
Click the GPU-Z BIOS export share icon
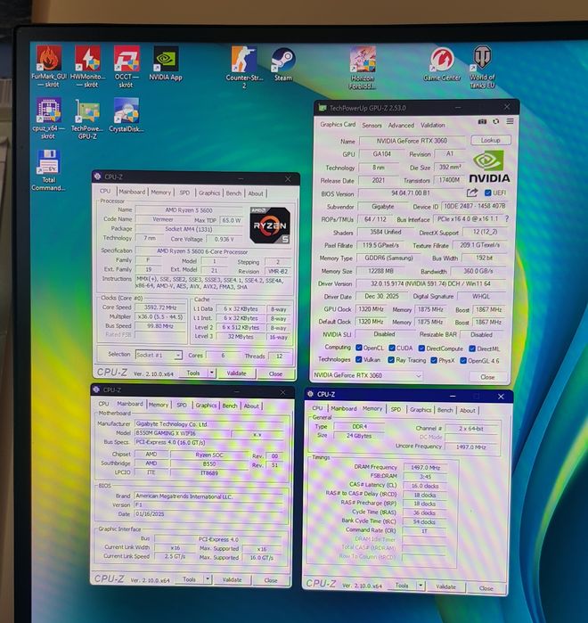point(472,193)
